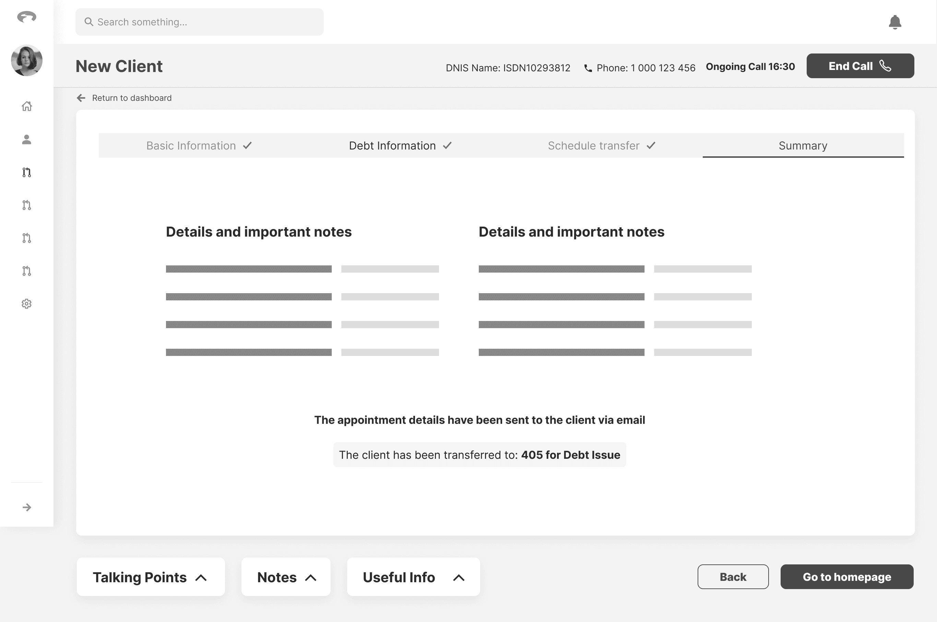Image resolution: width=937 pixels, height=622 pixels.
Task: Open the person profile icon in the sidebar
Action: (26, 139)
